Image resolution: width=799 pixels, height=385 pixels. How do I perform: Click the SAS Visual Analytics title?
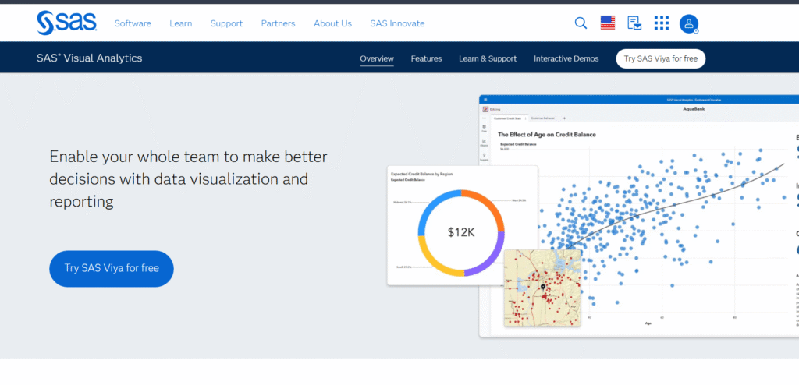90,58
